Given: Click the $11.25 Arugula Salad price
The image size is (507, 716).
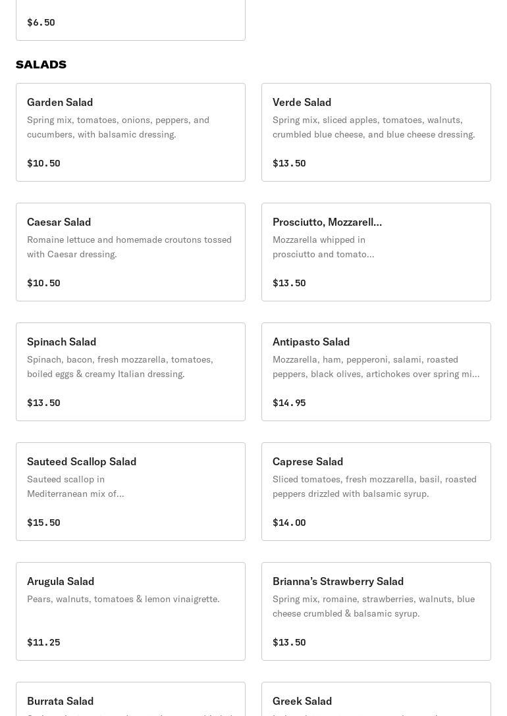Looking at the screenshot, I should tap(43, 642).
